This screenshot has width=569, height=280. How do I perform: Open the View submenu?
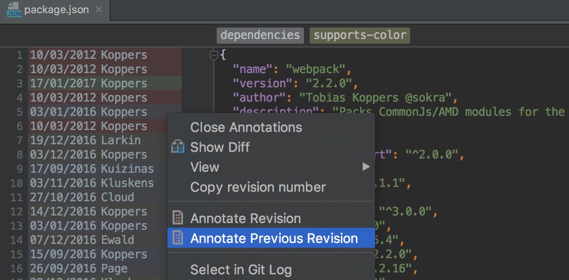(x=271, y=167)
